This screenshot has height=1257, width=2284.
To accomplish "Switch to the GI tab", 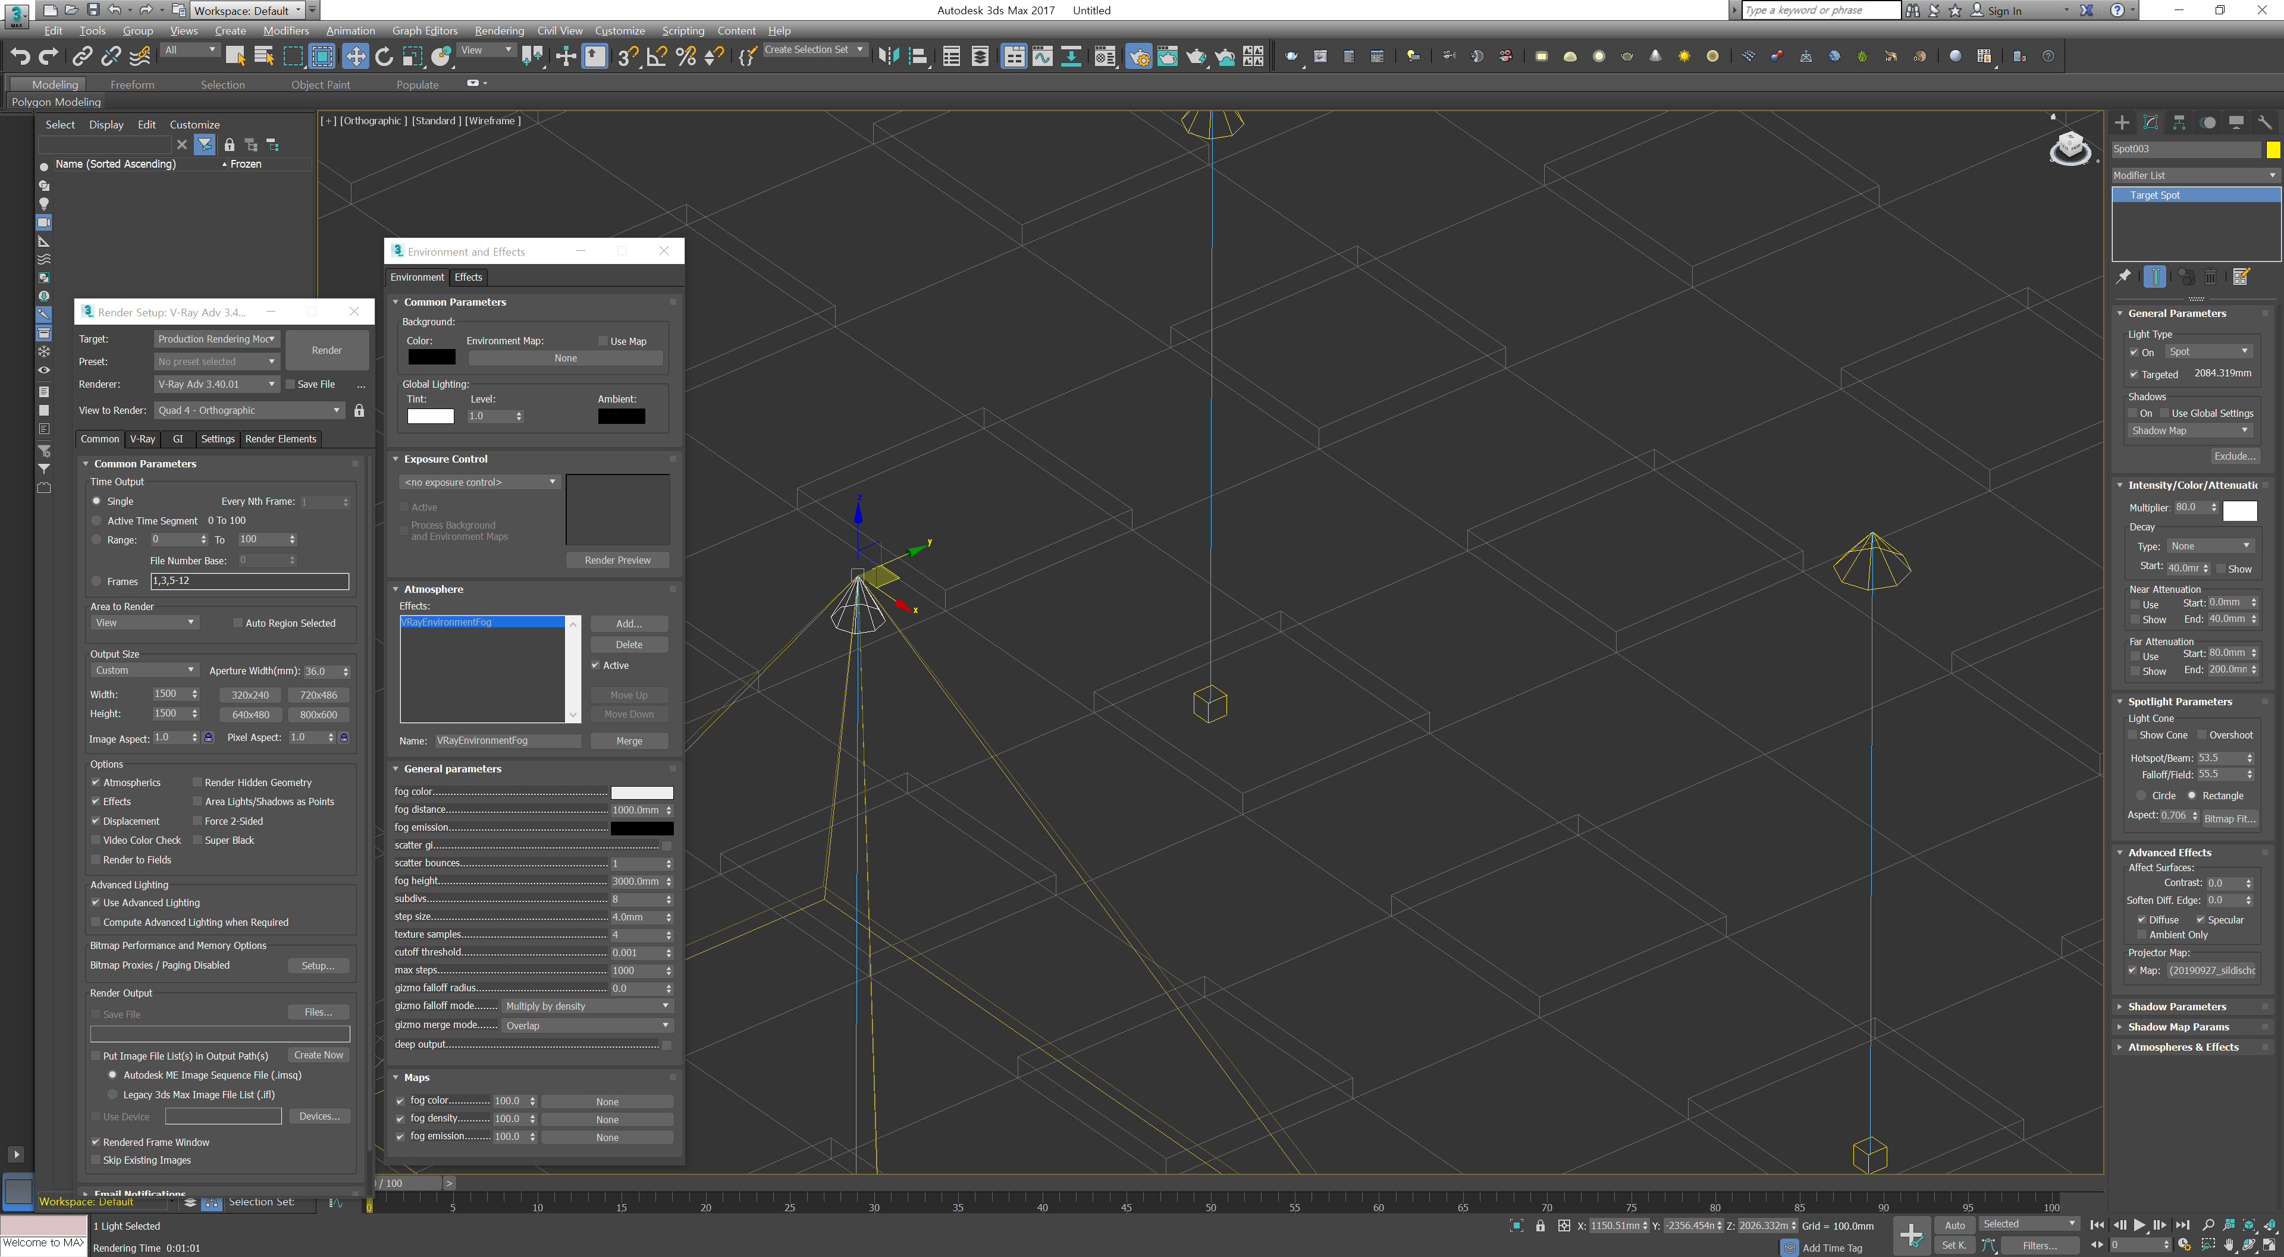I will click(x=177, y=439).
